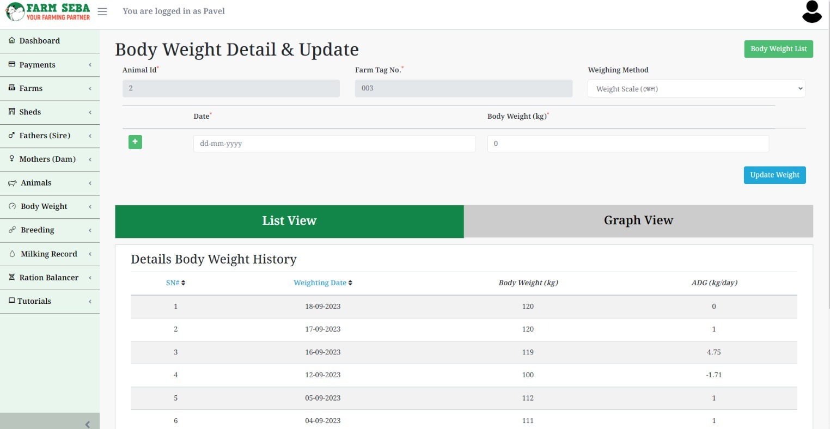Click the hamburger menu icon
The width and height of the screenshot is (830, 429).
[x=102, y=11]
